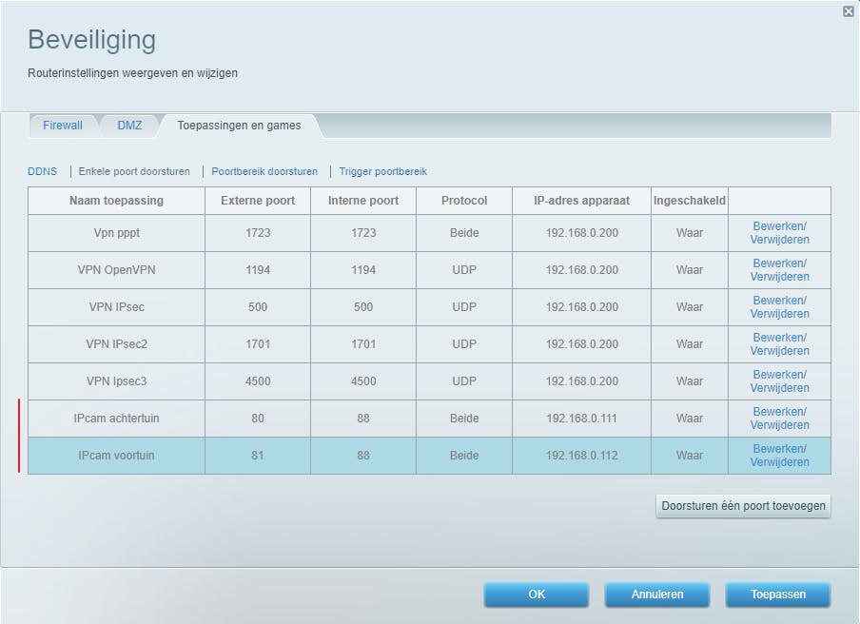This screenshot has width=860, height=624.
Task: Click Bewerken/Verwijderen for IPcam voortuin
Action: (x=779, y=456)
